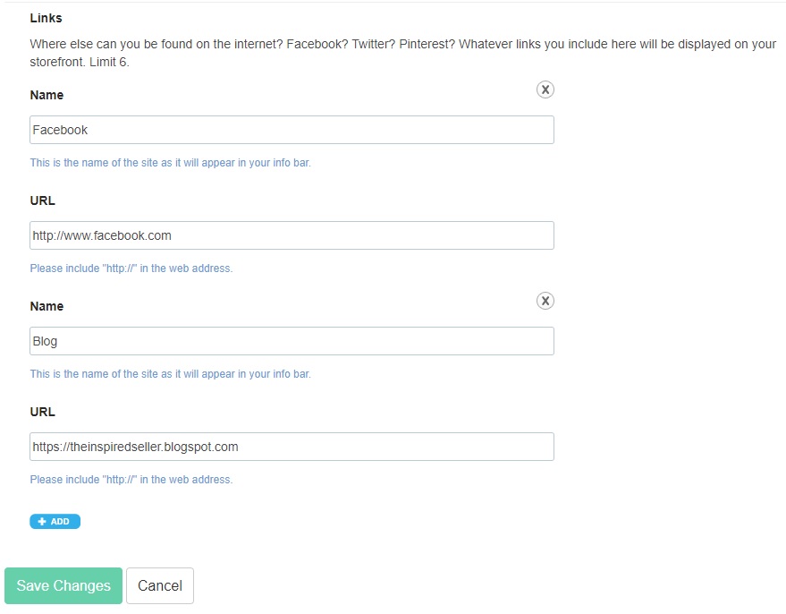Click the URL label above the facebook.com field
Viewport: 786px width, 614px height.
coord(43,200)
